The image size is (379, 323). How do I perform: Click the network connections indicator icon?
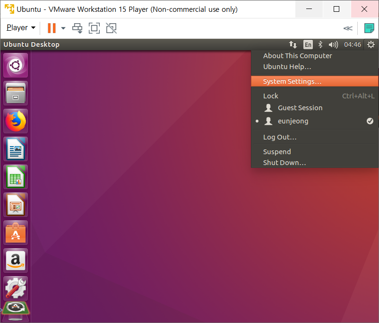point(293,44)
